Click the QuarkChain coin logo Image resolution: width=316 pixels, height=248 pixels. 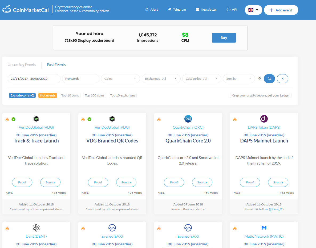[188, 119]
